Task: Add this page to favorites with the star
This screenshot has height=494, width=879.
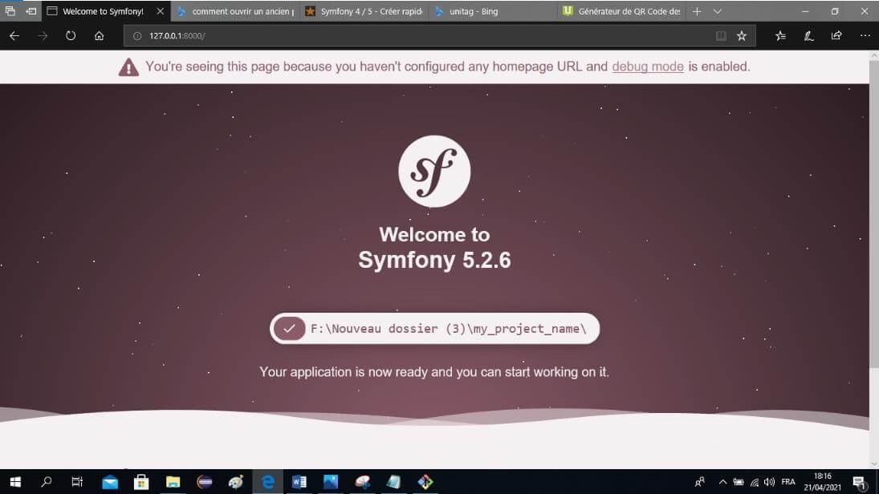Action: pyautogui.click(x=742, y=35)
